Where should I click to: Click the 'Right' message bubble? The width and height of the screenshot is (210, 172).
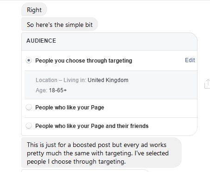34,10
